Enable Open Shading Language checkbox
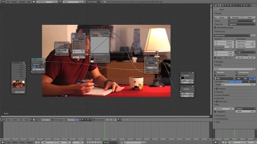 pyautogui.click(x=215, y=28)
